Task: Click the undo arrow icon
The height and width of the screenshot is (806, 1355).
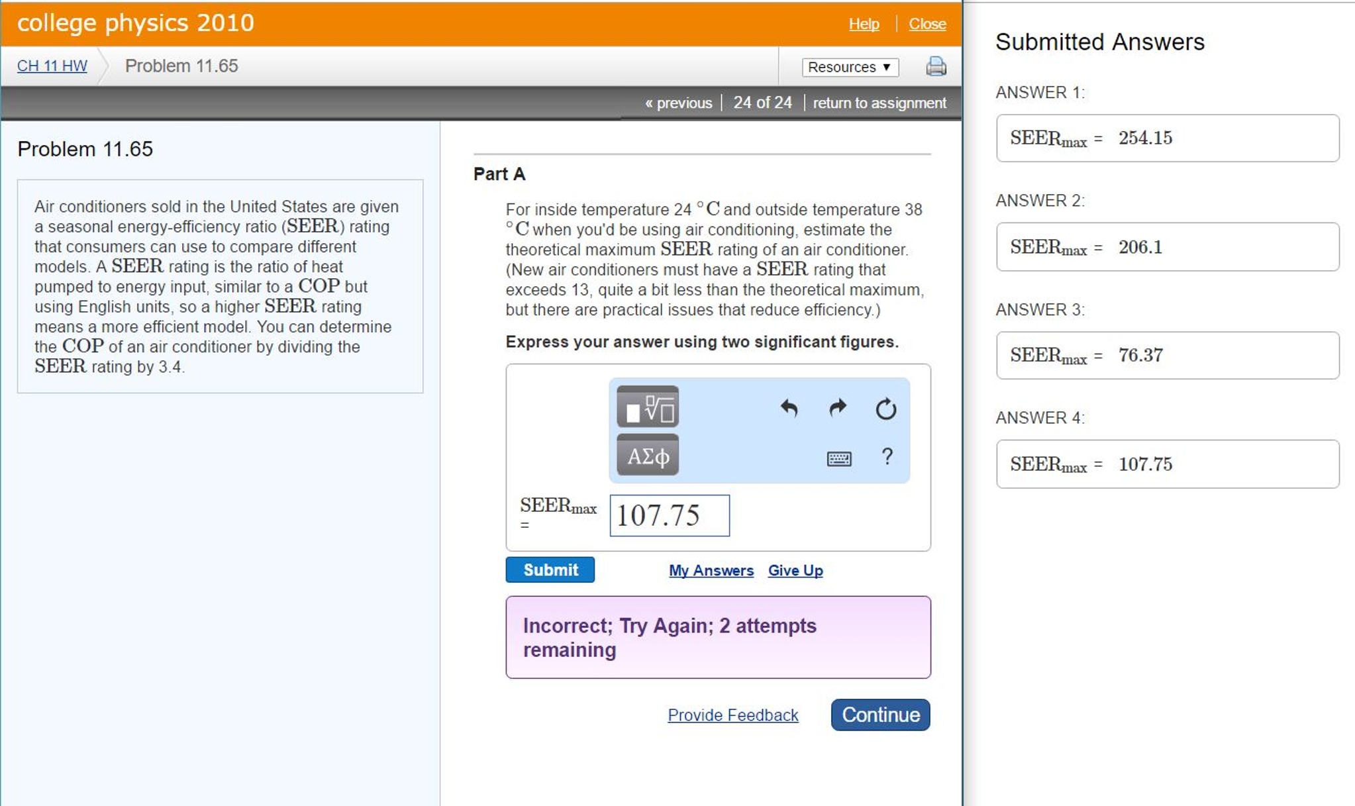Action: coord(789,408)
